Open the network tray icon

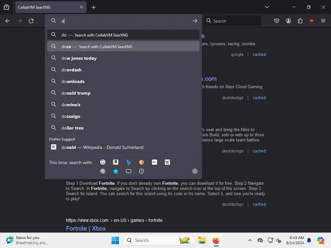coord(271,240)
